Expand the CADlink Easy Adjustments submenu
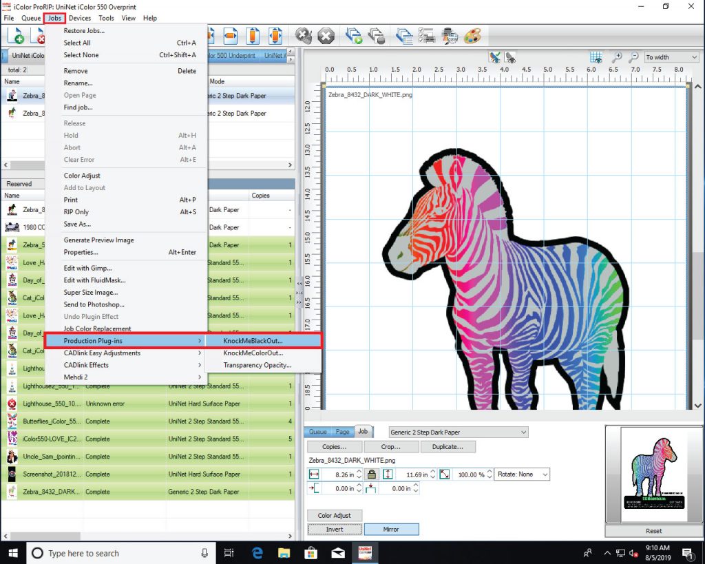This screenshot has height=564, width=705. point(125,353)
